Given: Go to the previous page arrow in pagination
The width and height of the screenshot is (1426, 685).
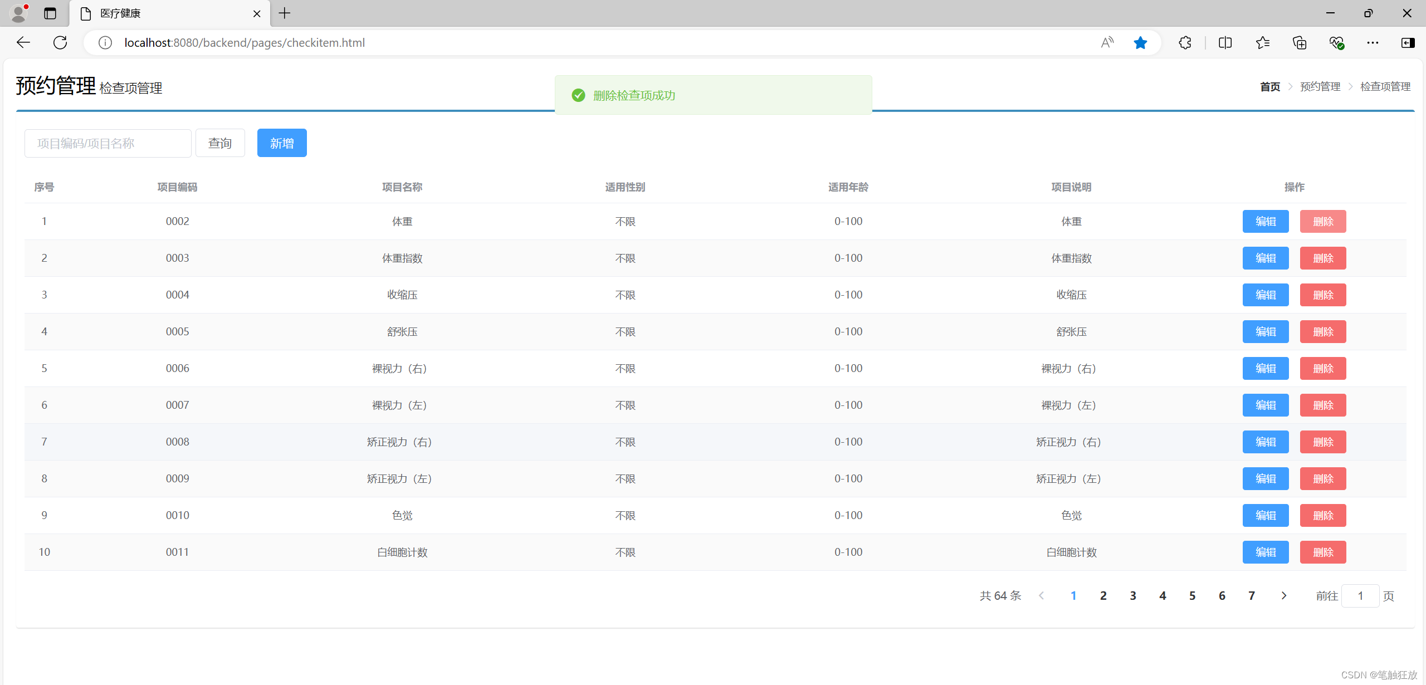Looking at the screenshot, I should click(x=1041, y=596).
